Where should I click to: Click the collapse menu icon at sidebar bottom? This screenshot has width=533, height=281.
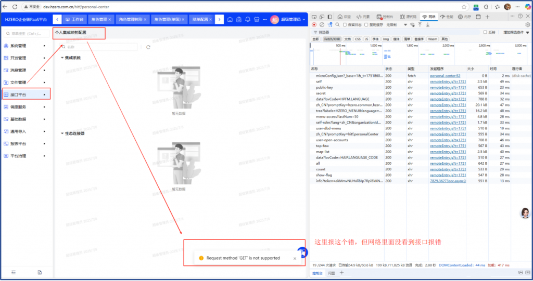14,272
